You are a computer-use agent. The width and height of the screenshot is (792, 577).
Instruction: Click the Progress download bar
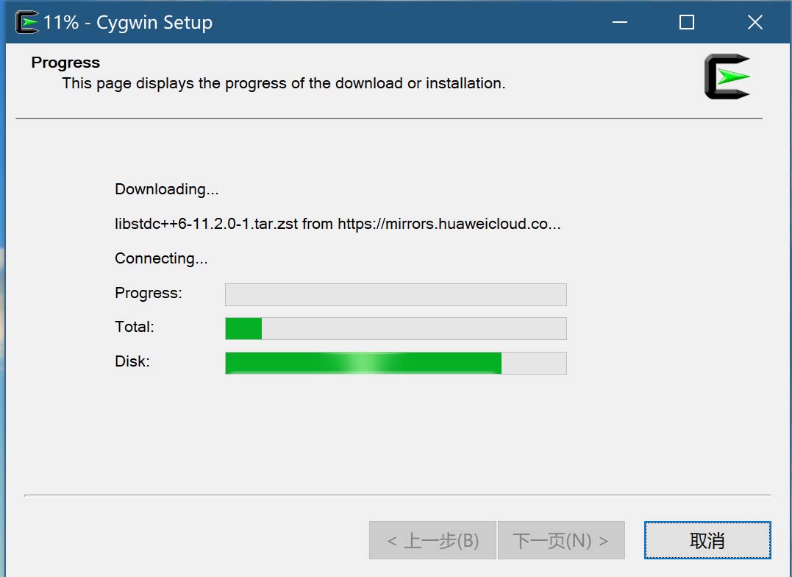point(396,294)
